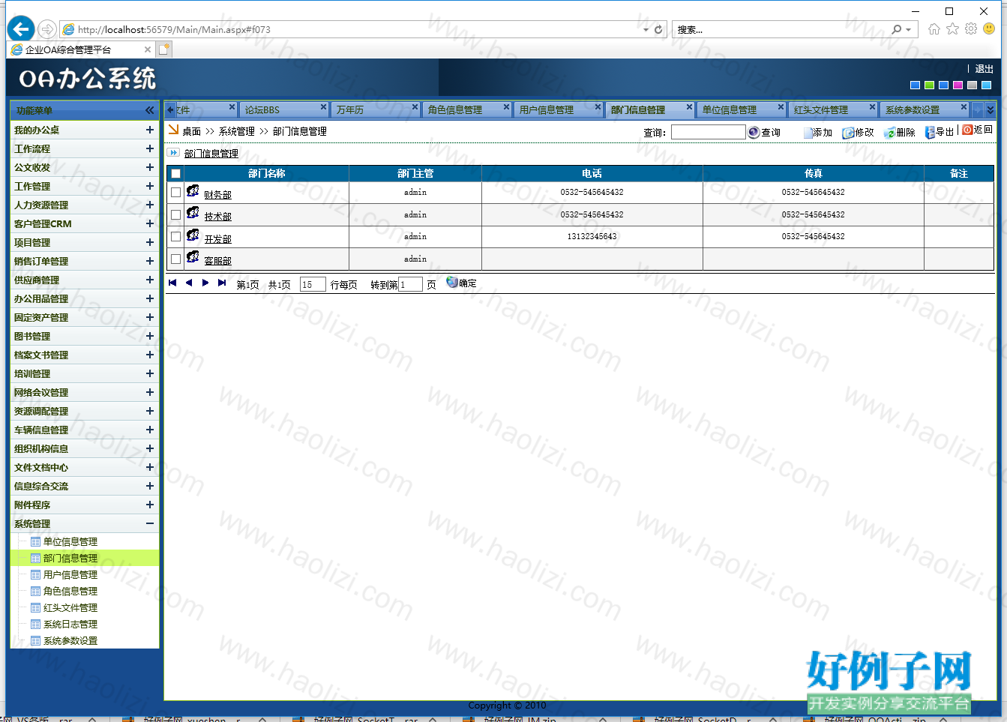Click the 添加 add icon
Image resolution: width=1007 pixels, height=722 pixels.
pyautogui.click(x=808, y=133)
